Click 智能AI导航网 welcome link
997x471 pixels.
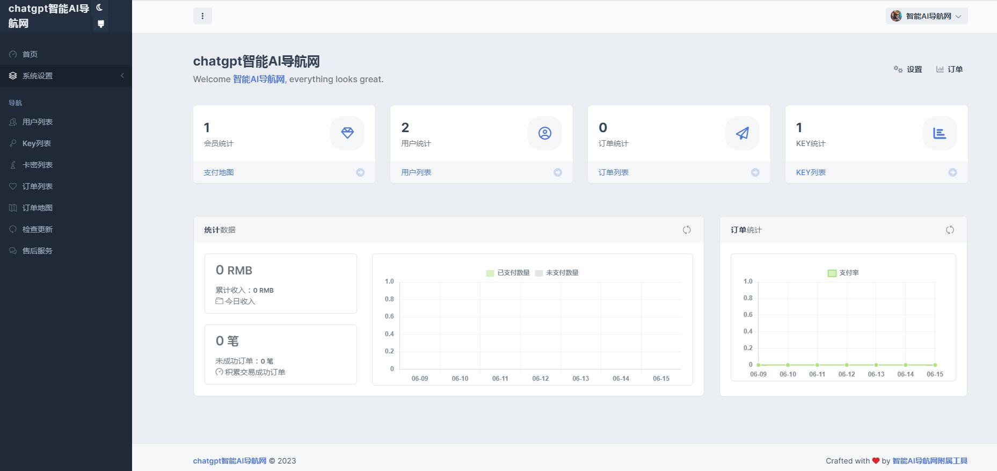(259, 79)
